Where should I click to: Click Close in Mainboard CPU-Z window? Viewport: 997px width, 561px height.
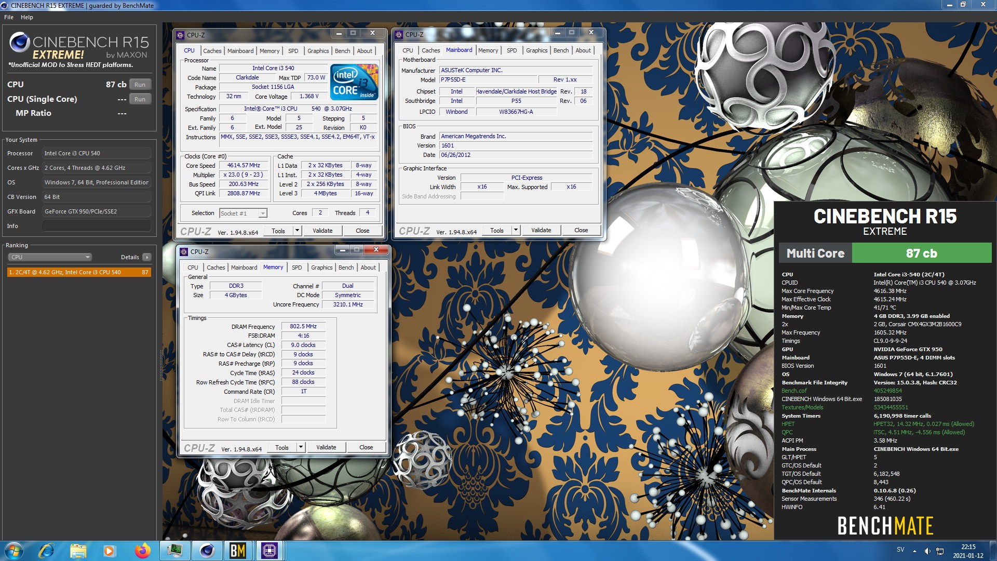point(581,230)
